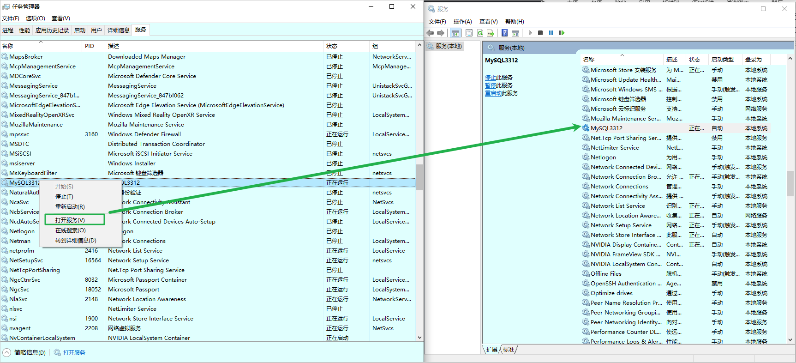Viewport: 796px width, 363px height.
Task: Open 文件(F) menu in Services window
Action: pos(437,21)
